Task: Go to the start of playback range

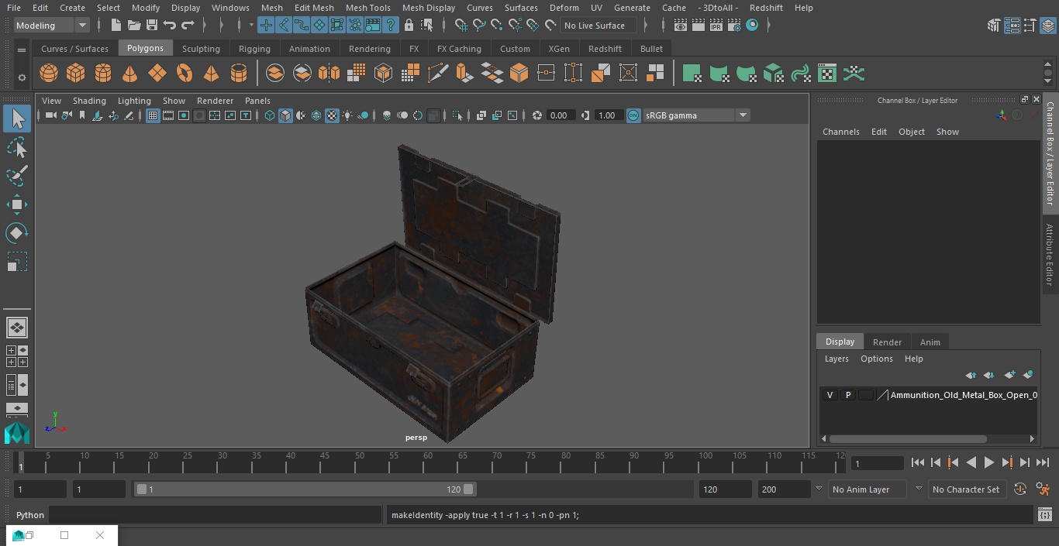Action: pos(918,462)
